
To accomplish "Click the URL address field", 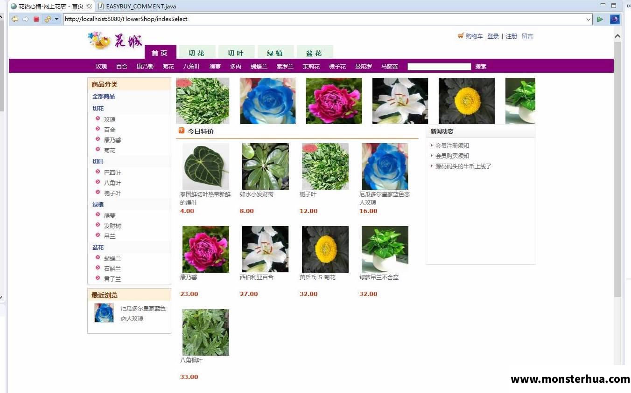I will (324, 19).
